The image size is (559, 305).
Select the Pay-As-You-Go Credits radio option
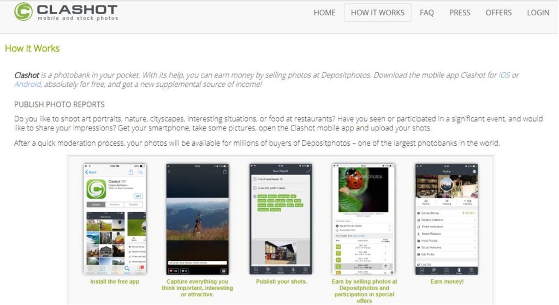pyautogui.click(x=337, y=225)
